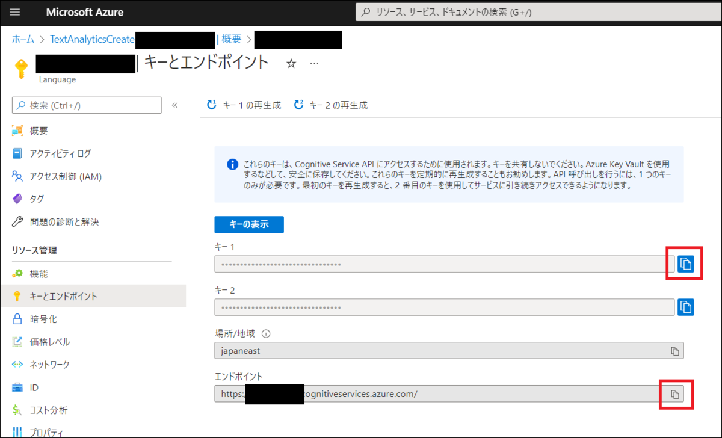The width and height of the screenshot is (722, 438).
Task: Click the masked キー 2 field
Action: tap(445, 307)
